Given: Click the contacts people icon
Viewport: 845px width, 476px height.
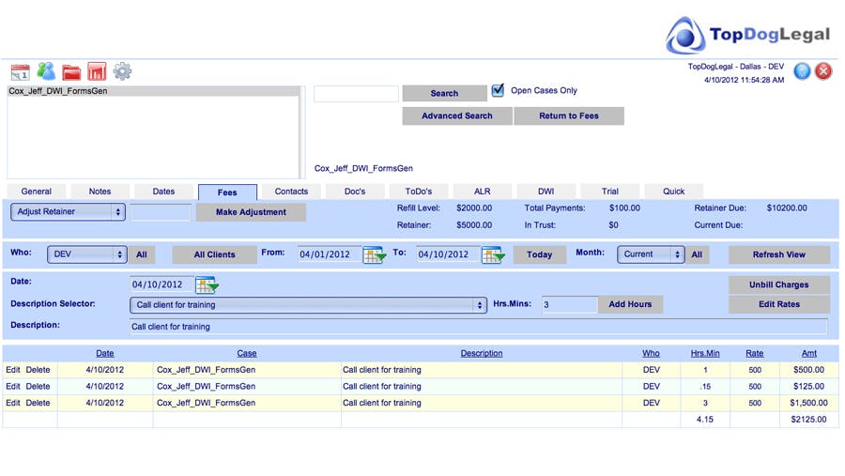Looking at the screenshot, I should click(x=46, y=71).
